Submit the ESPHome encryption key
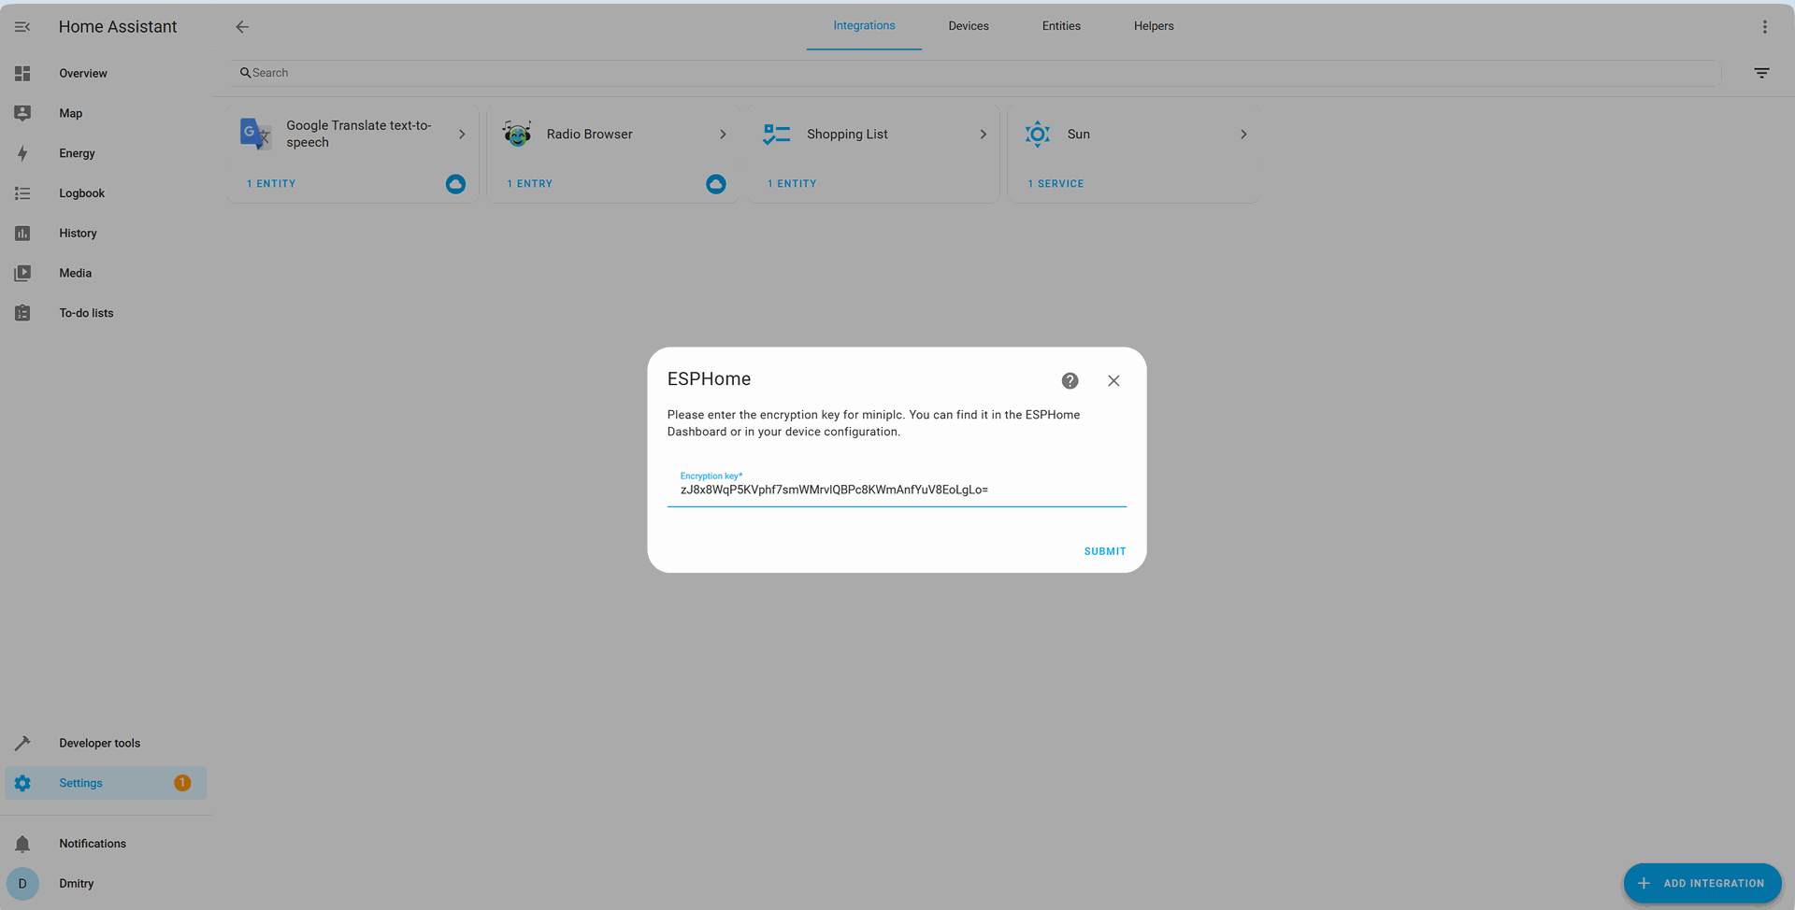 pos(1105,551)
